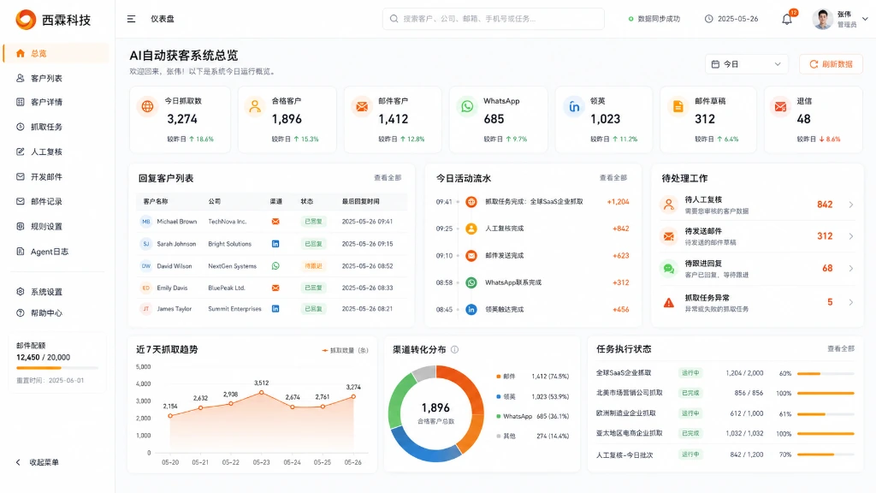Click the 05-23 data point labeled 3,512

pyautogui.click(x=261, y=393)
